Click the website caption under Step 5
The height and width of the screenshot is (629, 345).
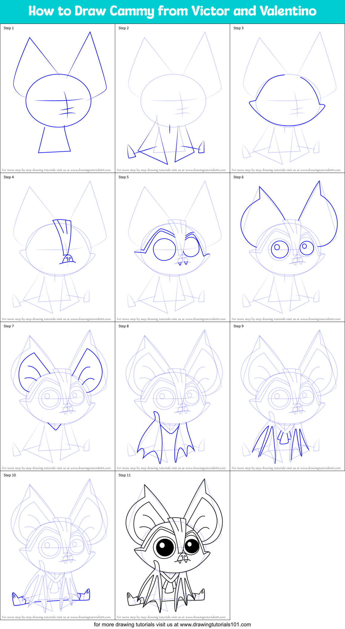coord(171,319)
